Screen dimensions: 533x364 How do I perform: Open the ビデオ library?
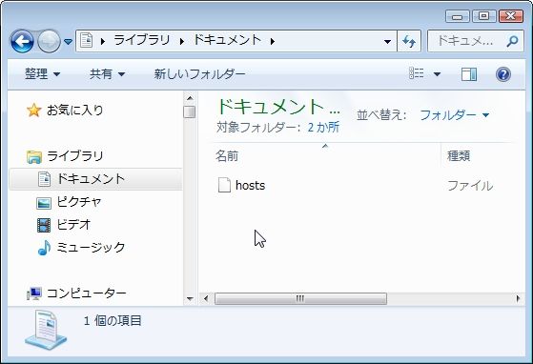tap(73, 225)
